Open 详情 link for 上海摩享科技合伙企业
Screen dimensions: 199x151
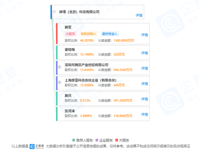coord(144,84)
